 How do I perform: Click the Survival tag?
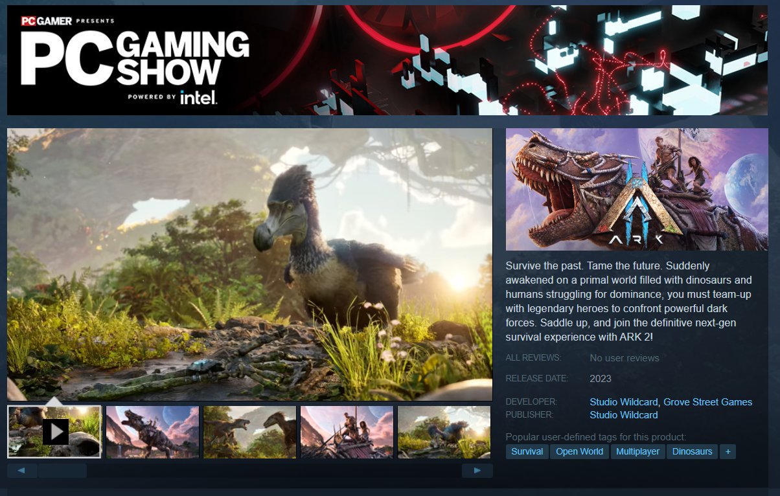point(527,451)
